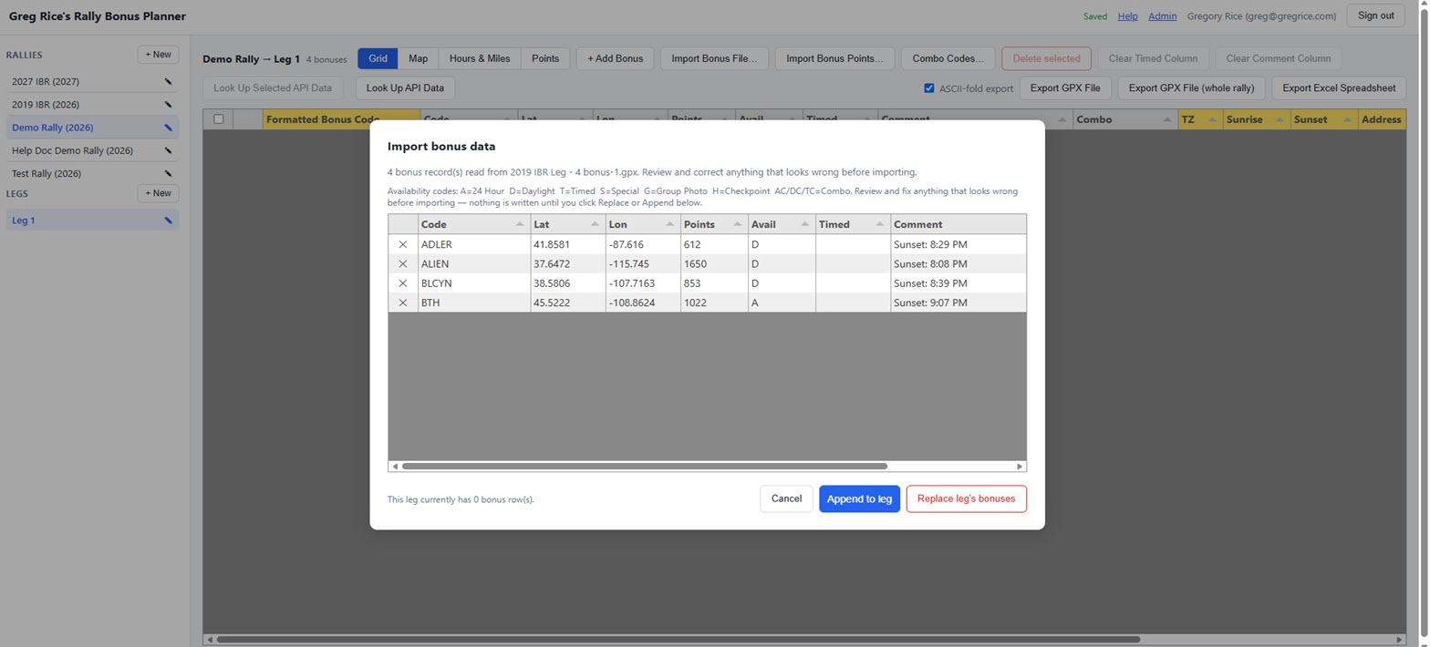Screen dimensions: 1430x647
Task: Sort dialog table by Points column arrow
Action: (x=737, y=224)
